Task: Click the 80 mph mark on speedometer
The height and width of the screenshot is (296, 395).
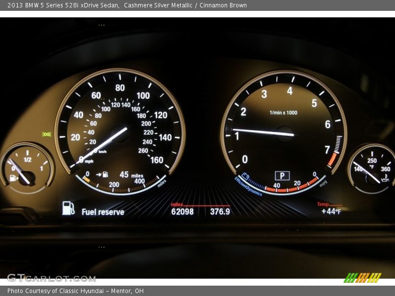Action: click(120, 88)
